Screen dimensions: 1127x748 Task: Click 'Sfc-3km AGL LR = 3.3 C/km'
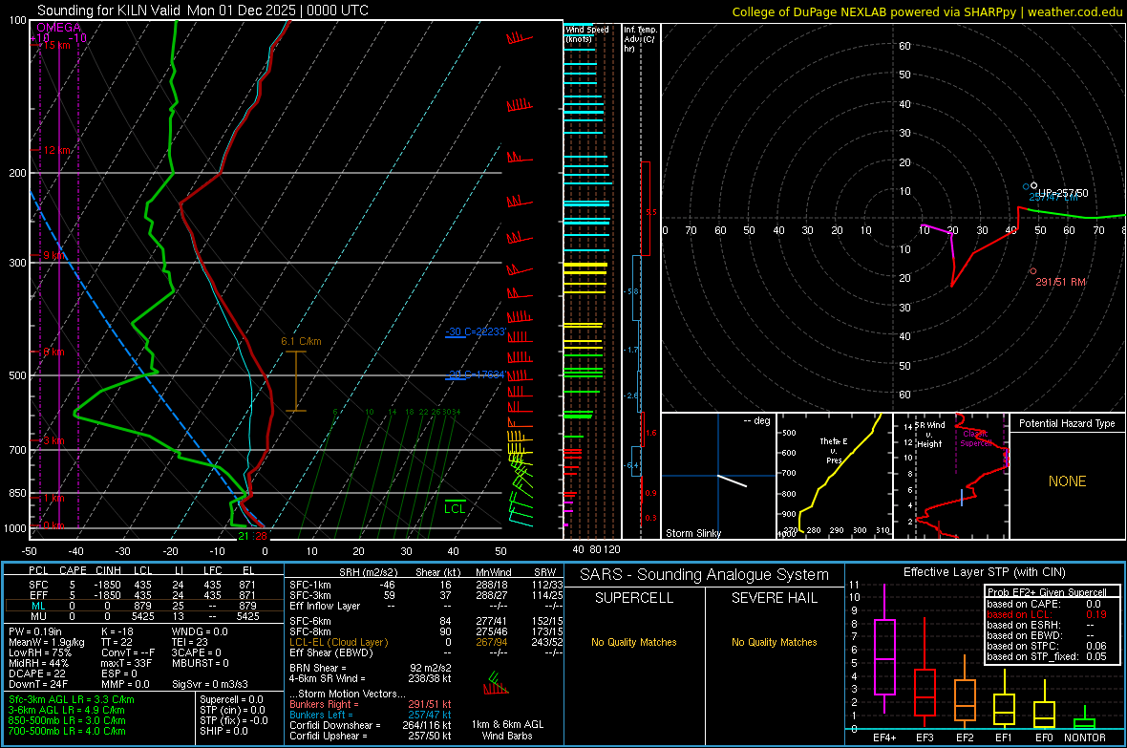click(72, 699)
